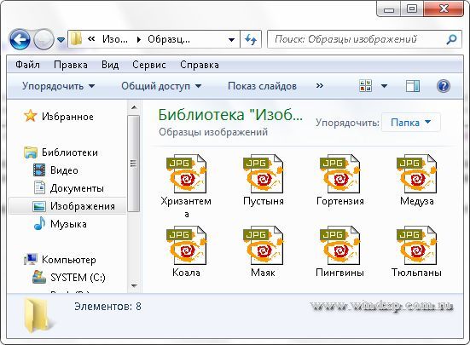Open the Видео library
Viewport: 470px width, 345px height.
64,170
